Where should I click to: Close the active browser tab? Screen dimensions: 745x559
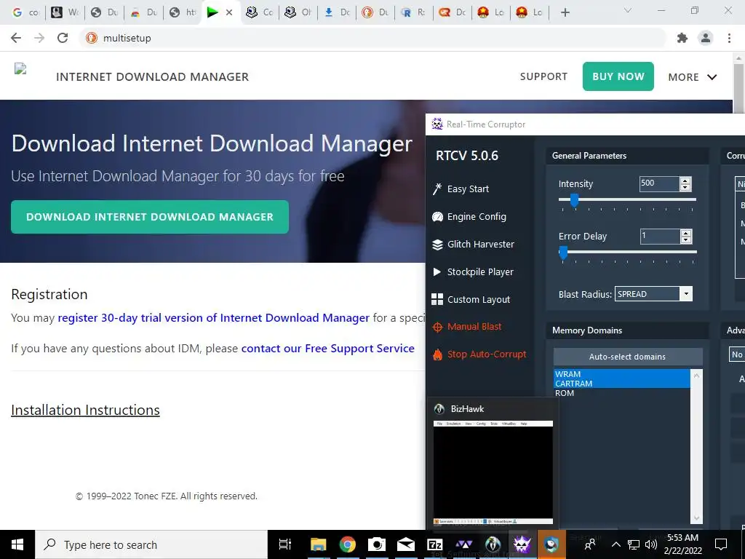(229, 12)
